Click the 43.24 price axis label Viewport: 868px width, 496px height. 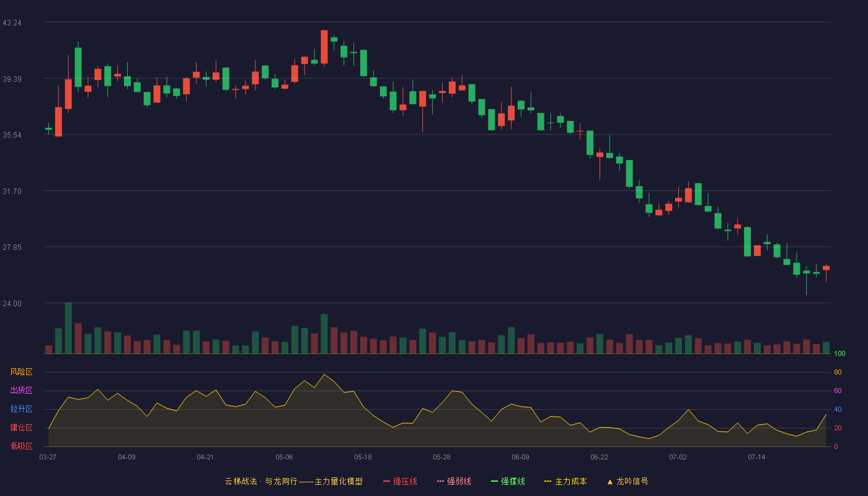click(12, 23)
